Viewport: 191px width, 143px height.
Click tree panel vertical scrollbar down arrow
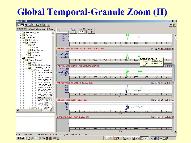point(53,108)
